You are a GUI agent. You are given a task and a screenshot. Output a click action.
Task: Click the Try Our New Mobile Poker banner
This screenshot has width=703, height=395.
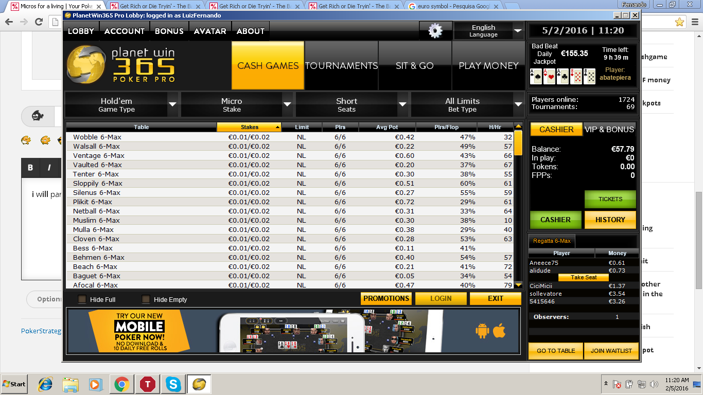tap(293, 331)
